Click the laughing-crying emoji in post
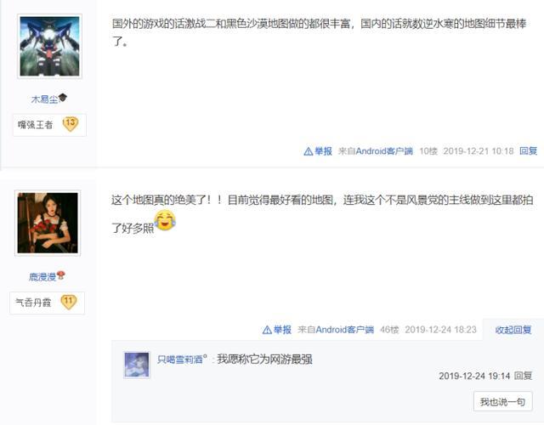The image size is (544, 425). [x=165, y=221]
